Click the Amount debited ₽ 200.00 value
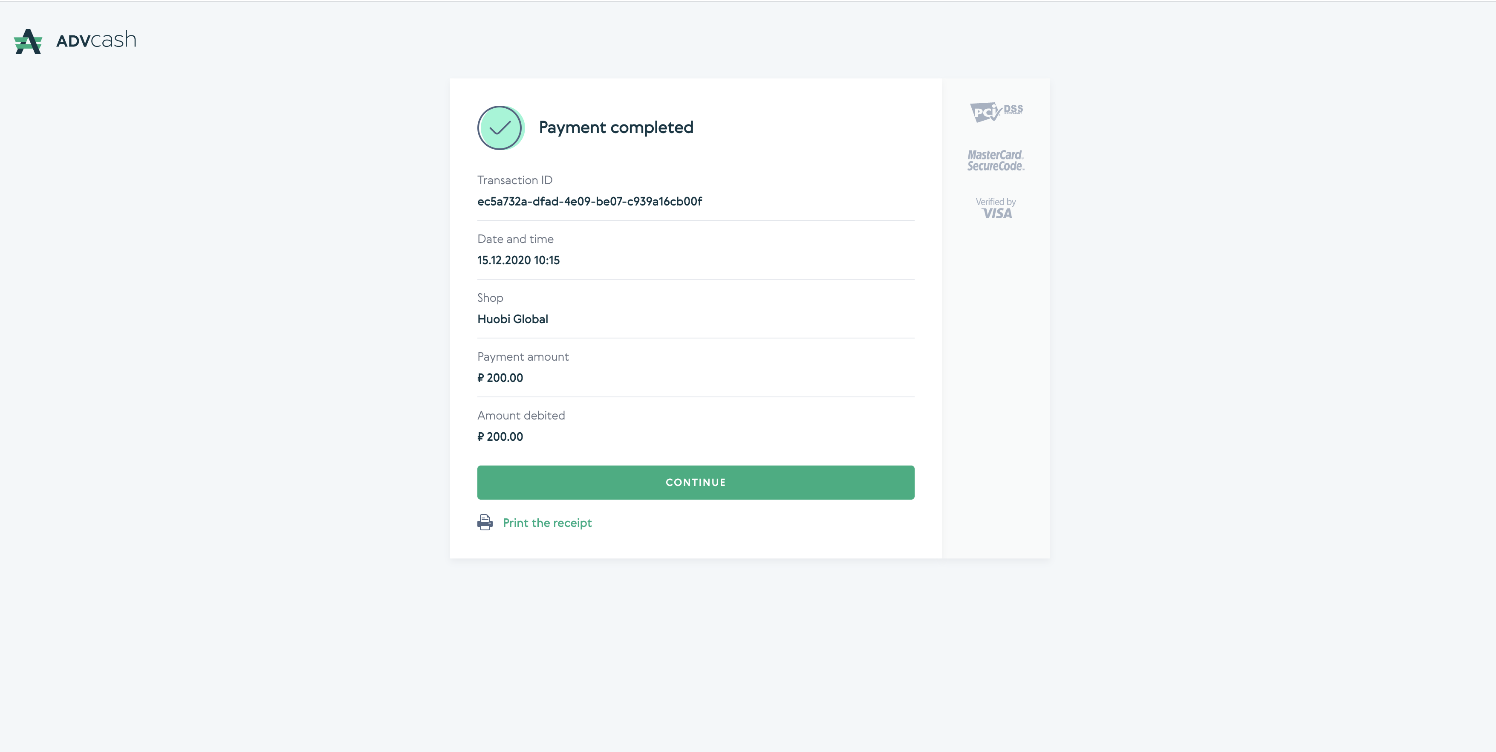The height and width of the screenshot is (752, 1496). pyautogui.click(x=500, y=437)
